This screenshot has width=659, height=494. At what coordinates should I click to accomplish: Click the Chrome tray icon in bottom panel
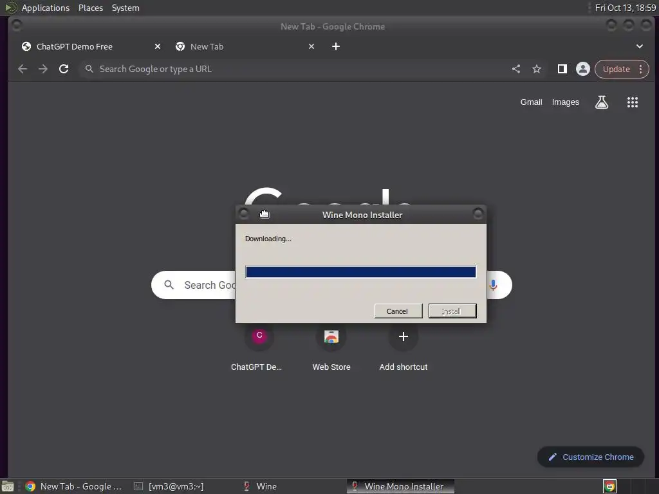(609, 486)
